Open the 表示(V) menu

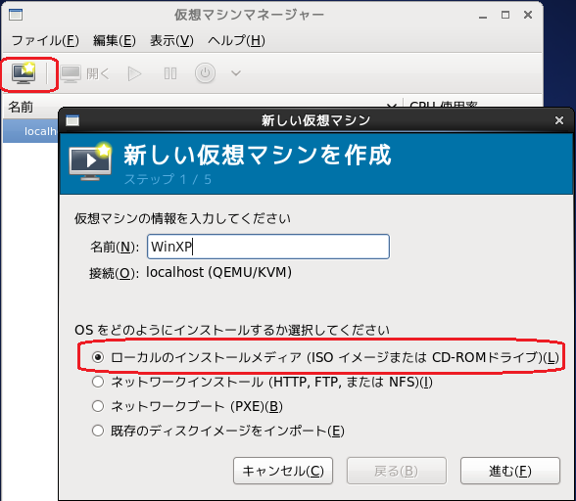(x=171, y=40)
